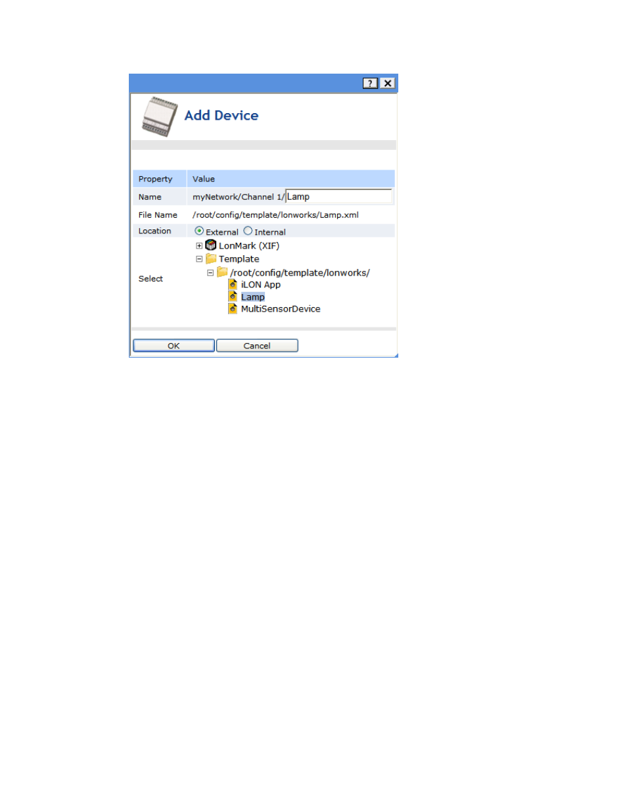
Task: Click the Add Device heading
Action: click(221, 115)
